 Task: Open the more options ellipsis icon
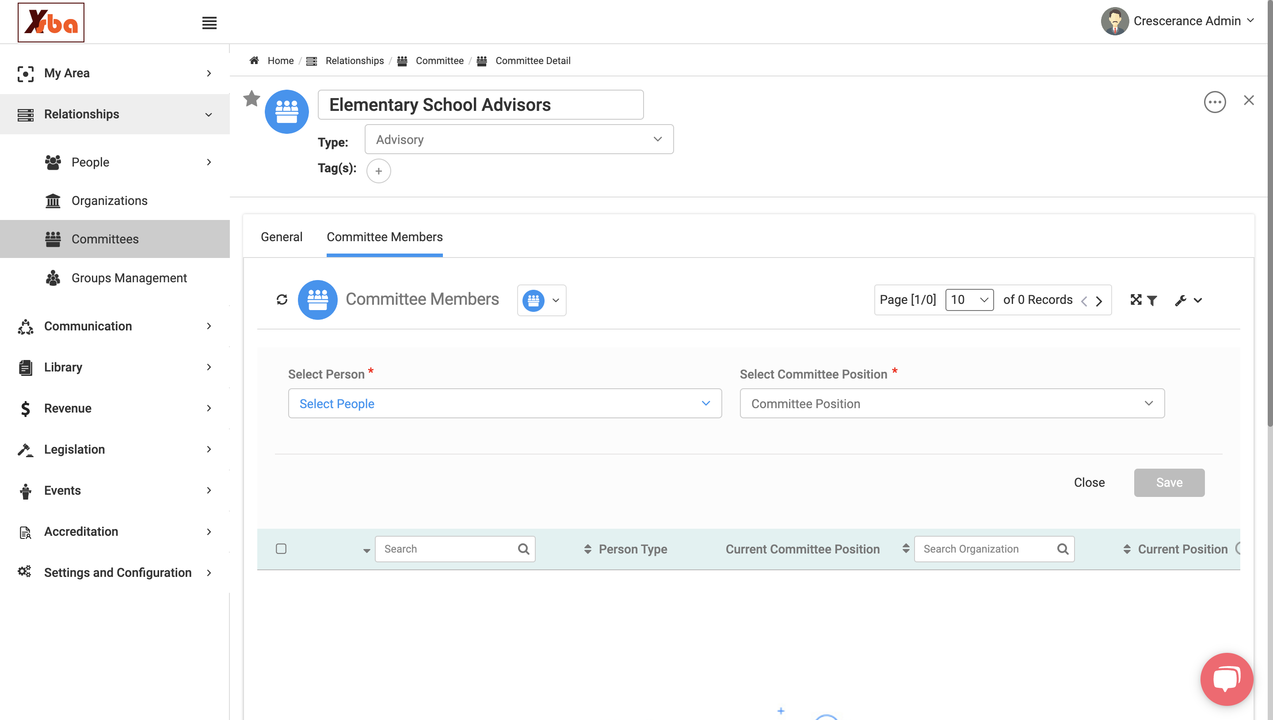click(1214, 102)
